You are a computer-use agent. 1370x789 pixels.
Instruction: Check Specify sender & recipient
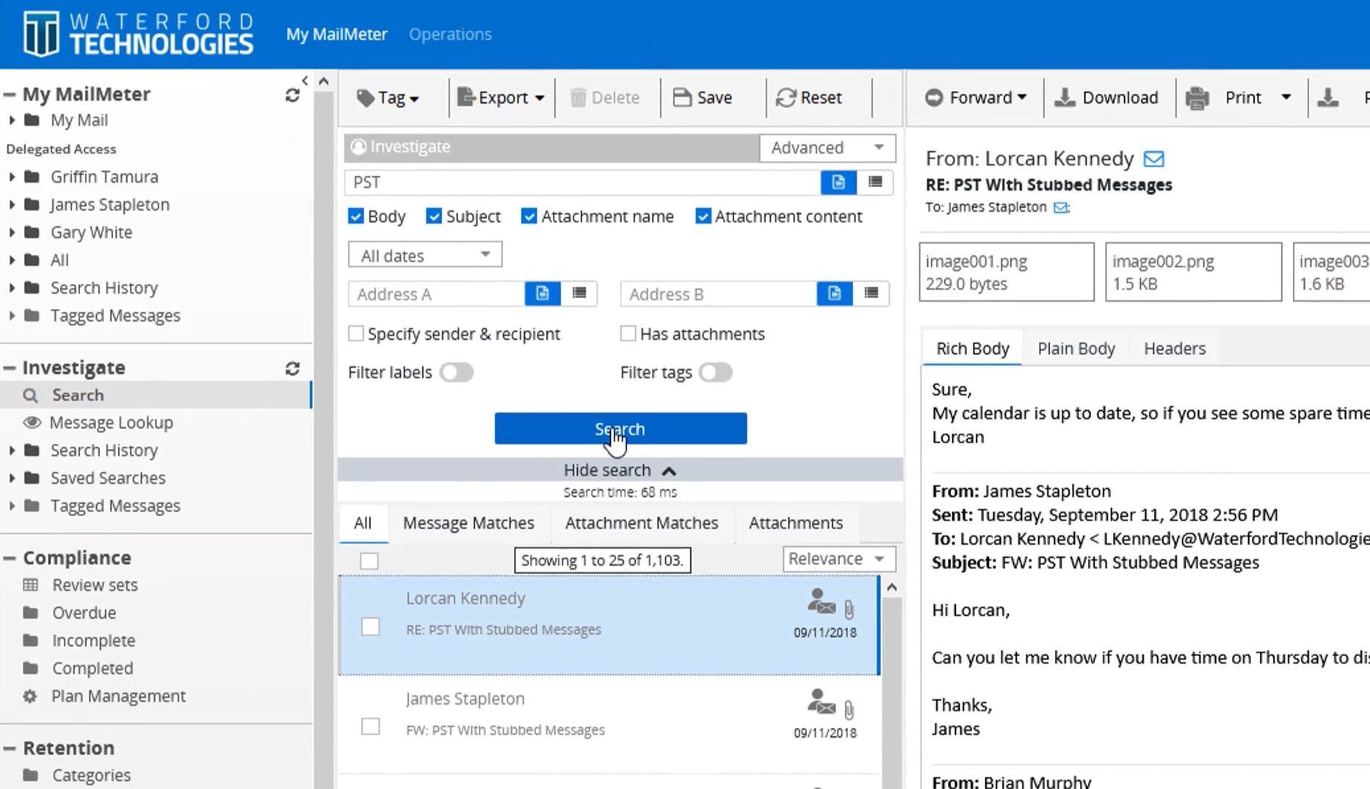click(356, 334)
